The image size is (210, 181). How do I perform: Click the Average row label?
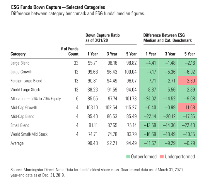(x=17, y=143)
